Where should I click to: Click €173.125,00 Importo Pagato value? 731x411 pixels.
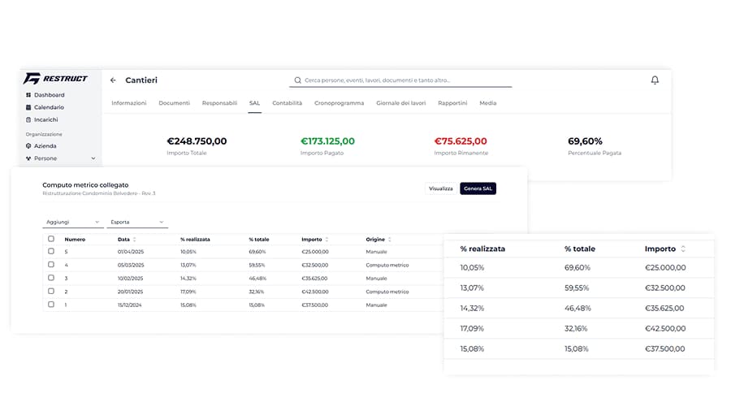[x=327, y=141]
